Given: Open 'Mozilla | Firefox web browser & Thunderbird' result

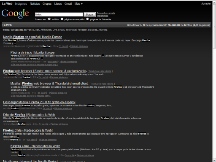Looking at the screenshot, I should (x=49, y=84).
